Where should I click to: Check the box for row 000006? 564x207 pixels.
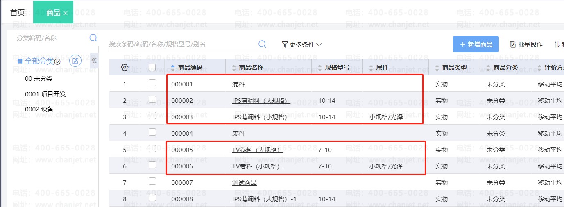point(152,165)
